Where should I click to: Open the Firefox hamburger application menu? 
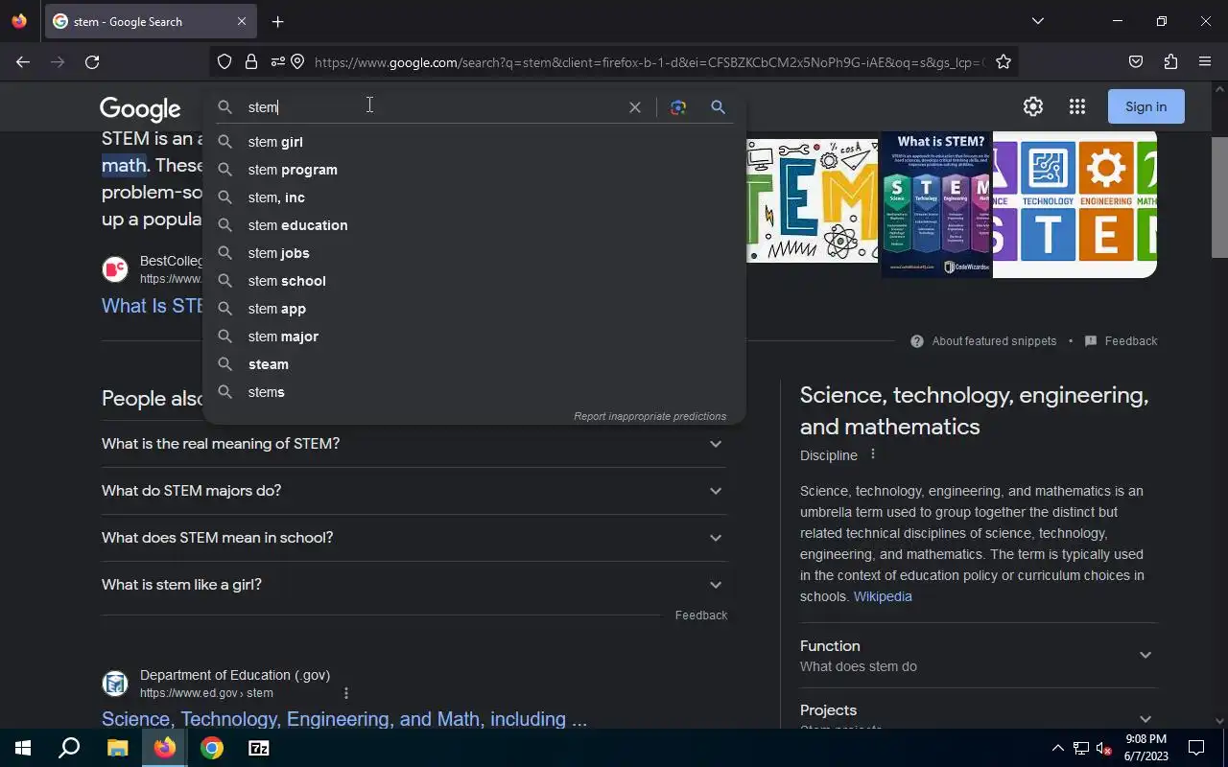pyautogui.click(x=1205, y=62)
